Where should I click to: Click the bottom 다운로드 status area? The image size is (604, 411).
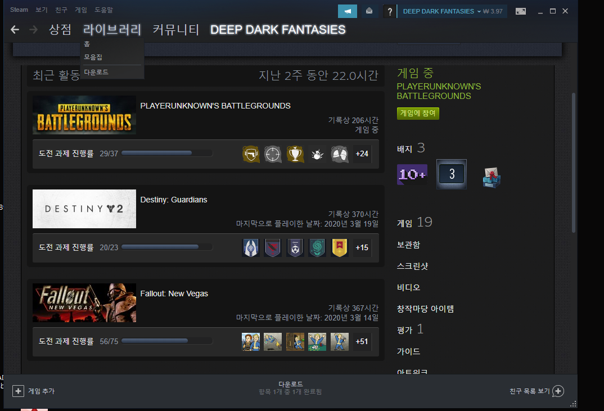(290, 388)
